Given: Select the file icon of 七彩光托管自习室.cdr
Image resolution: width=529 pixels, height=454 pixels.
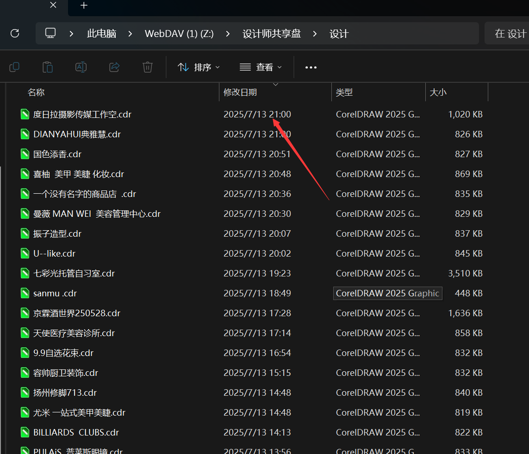Looking at the screenshot, I should (x=25, y=273).
